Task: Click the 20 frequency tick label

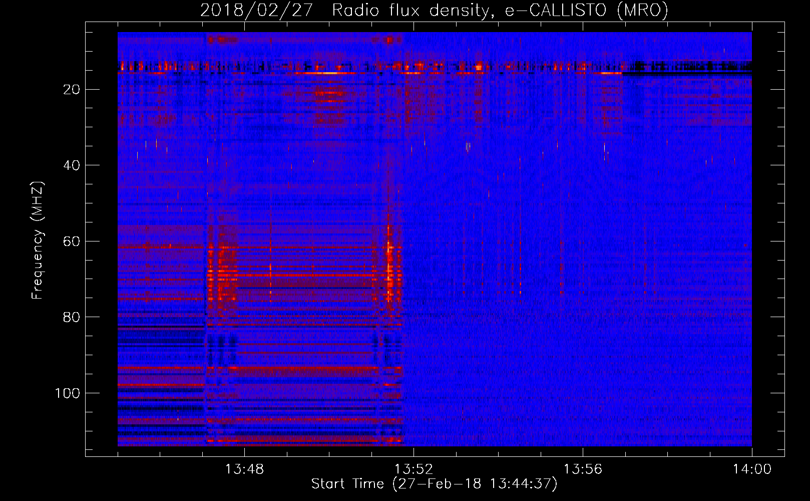Action: (72, 90)
